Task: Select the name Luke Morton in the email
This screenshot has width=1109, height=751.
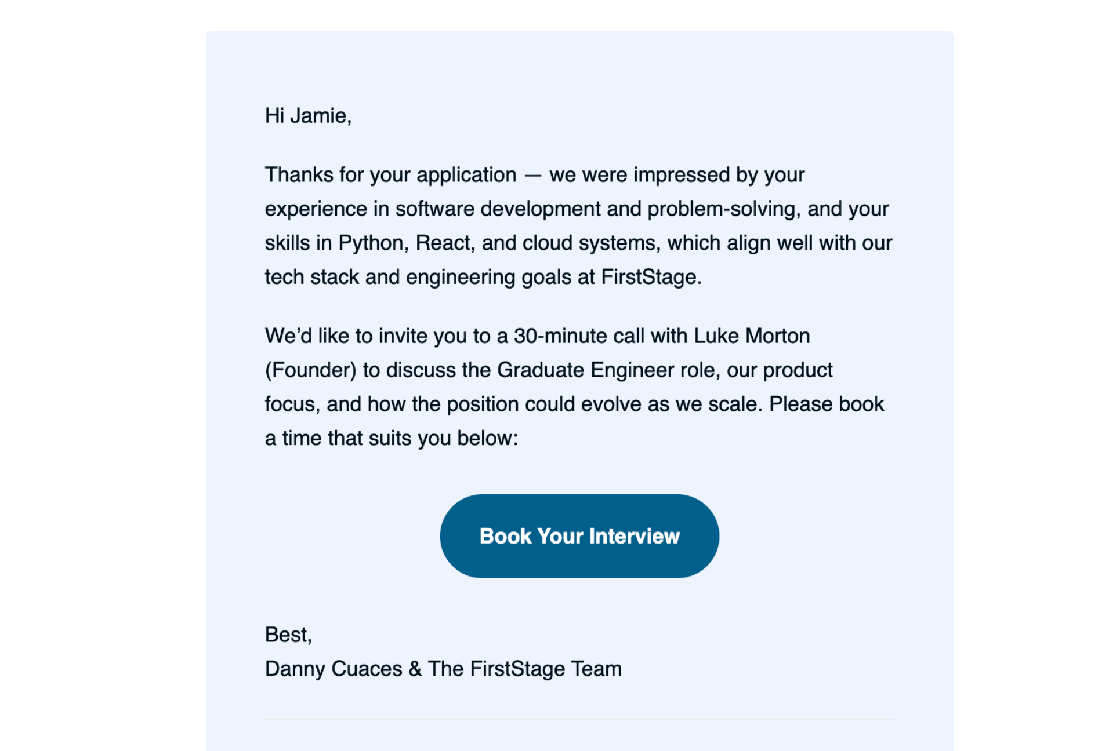Action: [751, 336]
